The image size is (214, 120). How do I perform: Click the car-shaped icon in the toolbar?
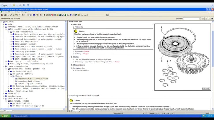(x=68, y=14)
